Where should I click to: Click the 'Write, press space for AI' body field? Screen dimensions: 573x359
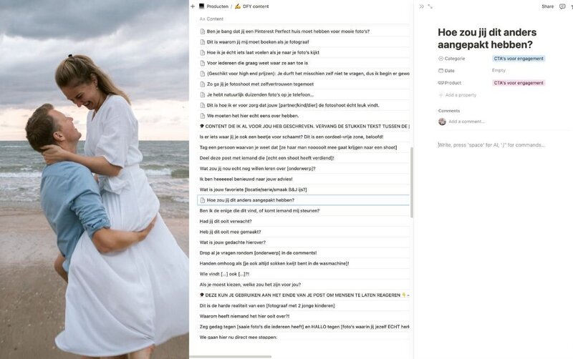(x=491, y=145)
